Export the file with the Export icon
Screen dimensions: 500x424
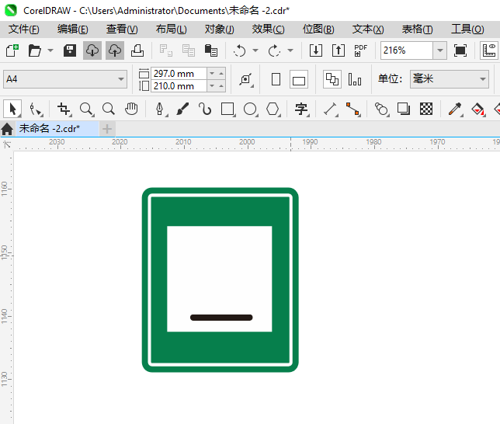pyautogui.click(x=339, y=50)
